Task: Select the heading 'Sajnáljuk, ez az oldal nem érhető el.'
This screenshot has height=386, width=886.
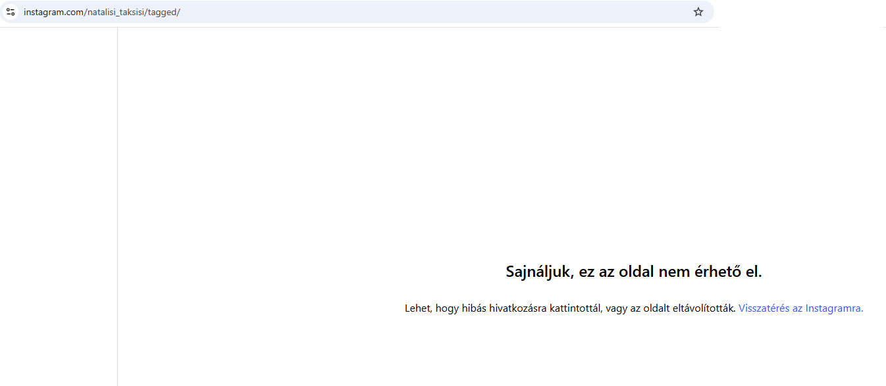Action: (634, 272)
